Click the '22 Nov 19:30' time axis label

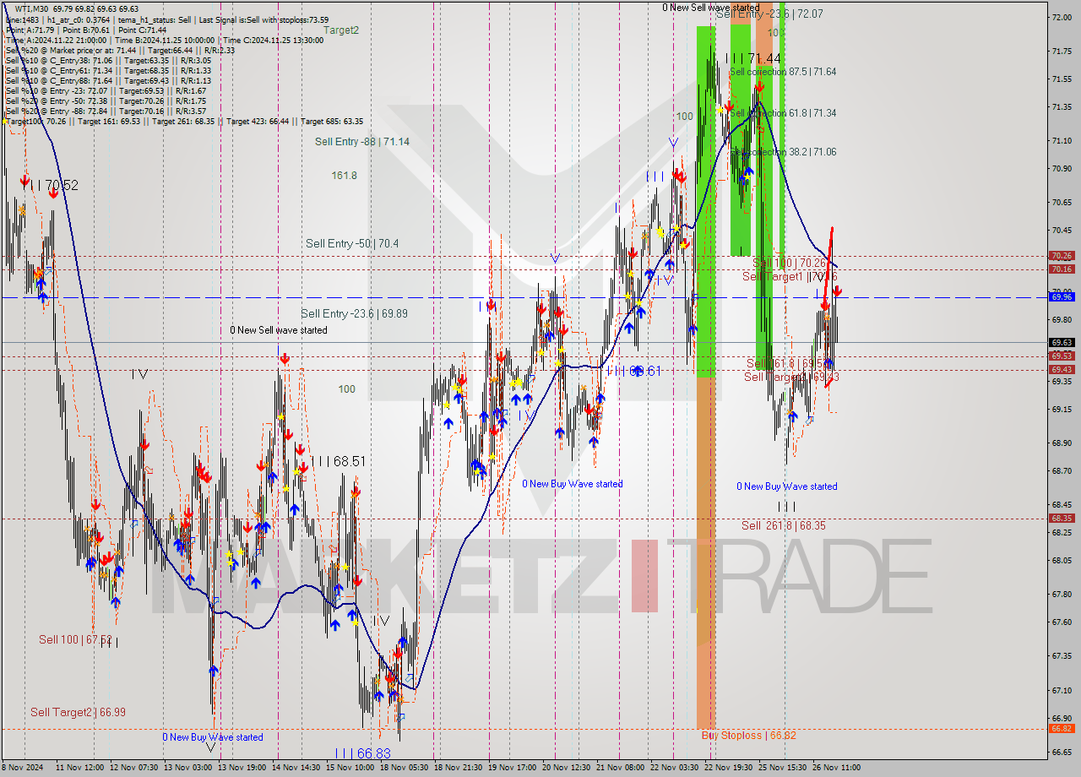(729, 768)
